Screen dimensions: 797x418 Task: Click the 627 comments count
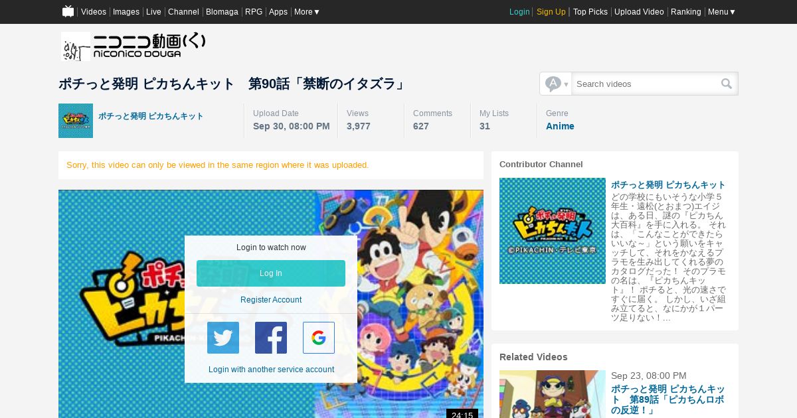click(x=421, y=126)
